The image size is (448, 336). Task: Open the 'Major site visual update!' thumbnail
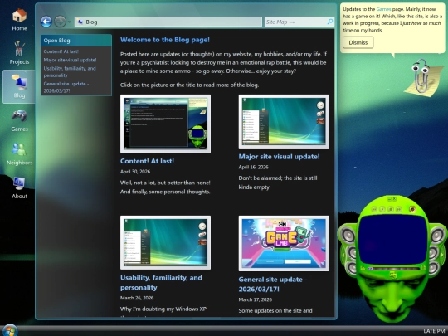(x=284, y=121)
